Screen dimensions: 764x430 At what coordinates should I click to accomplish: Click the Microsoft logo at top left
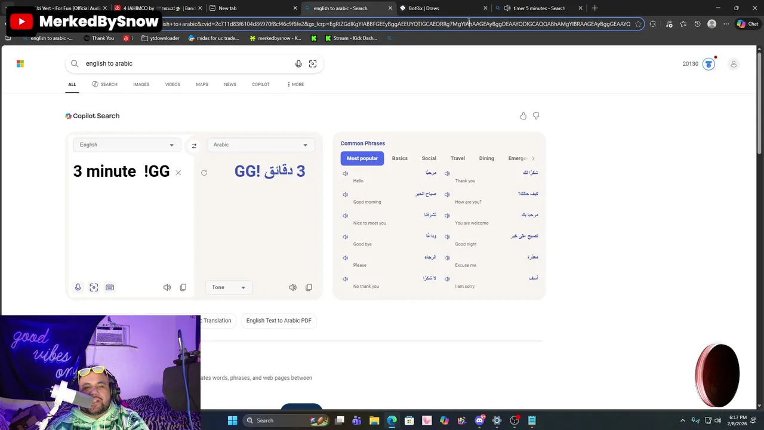(20, 63)
